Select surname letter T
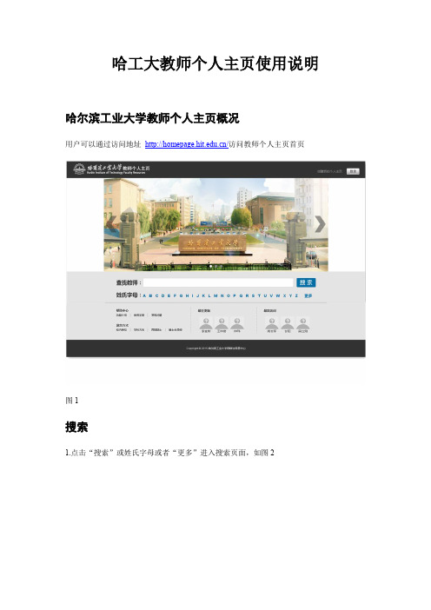Image resolution: width=431 pixels, height=610 pixels. [x=259, y=295]
